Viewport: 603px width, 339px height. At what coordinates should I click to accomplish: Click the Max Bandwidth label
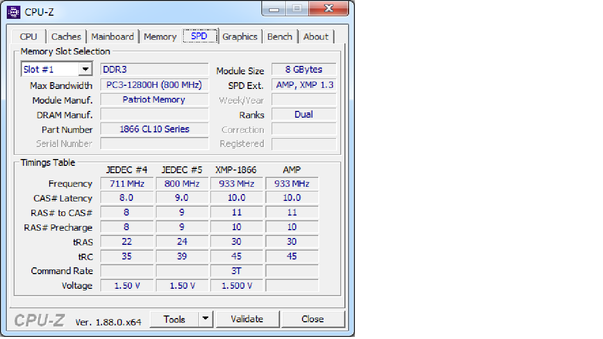coord(61,85)
